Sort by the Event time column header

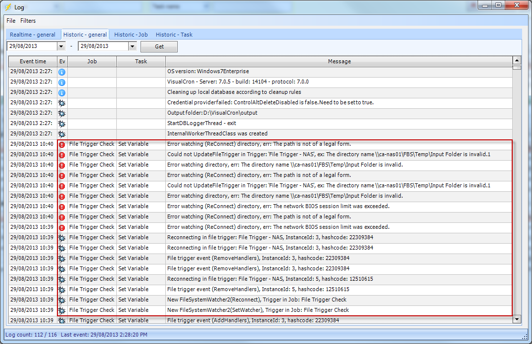[x=33, y=61]
